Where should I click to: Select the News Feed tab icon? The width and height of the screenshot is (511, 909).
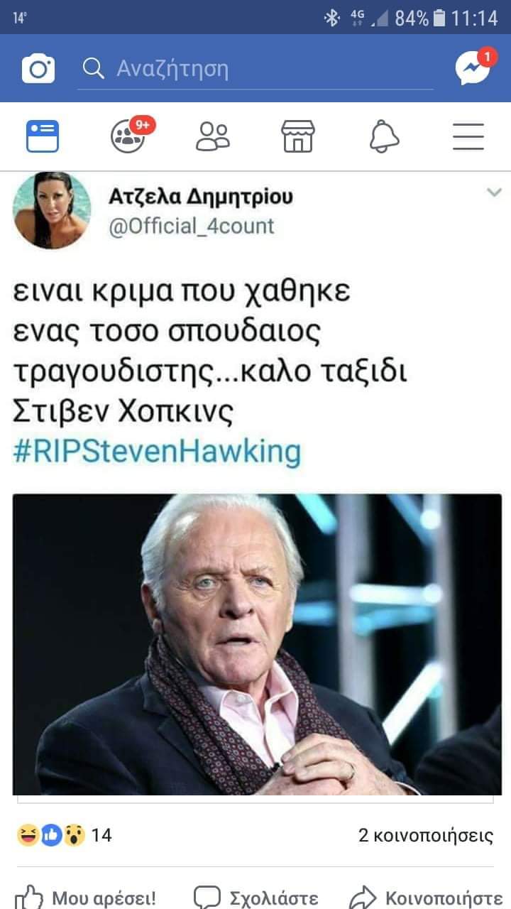click(43, 136)
